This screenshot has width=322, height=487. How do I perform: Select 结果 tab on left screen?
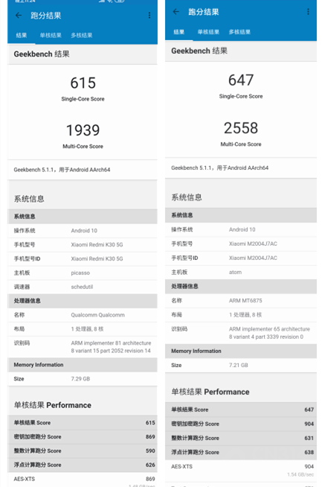[x=21, y=35]
